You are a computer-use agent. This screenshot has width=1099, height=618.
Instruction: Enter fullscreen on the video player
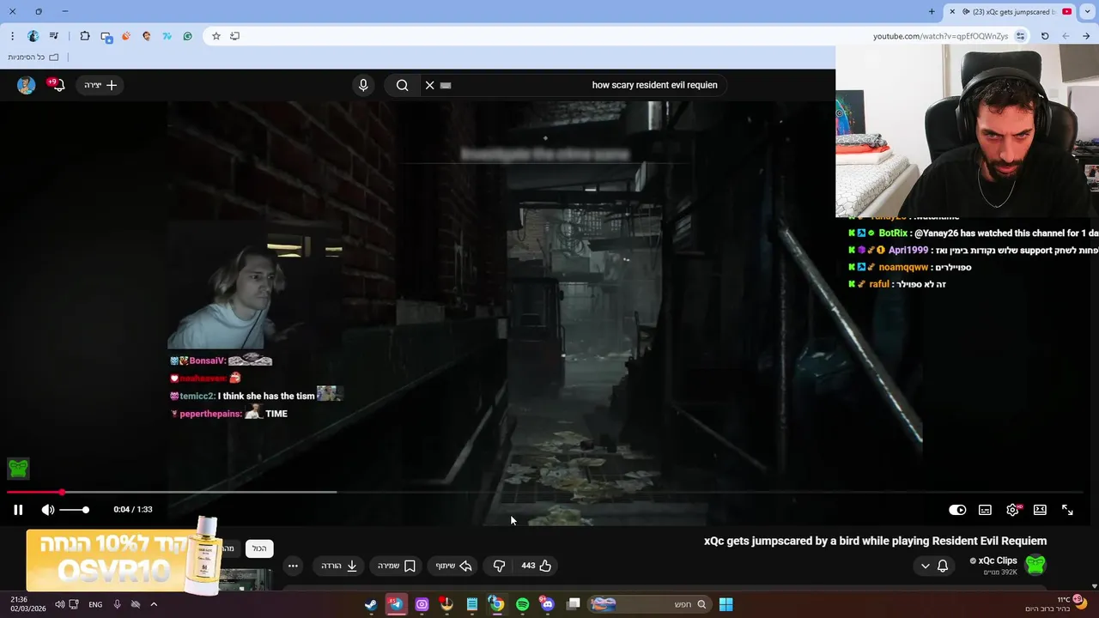(x=1067, y=510)
